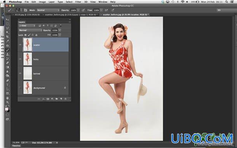Open the Timeline panel tab
Screen dimensions: 237x148
pyautogui.click(x=16, y=146)
